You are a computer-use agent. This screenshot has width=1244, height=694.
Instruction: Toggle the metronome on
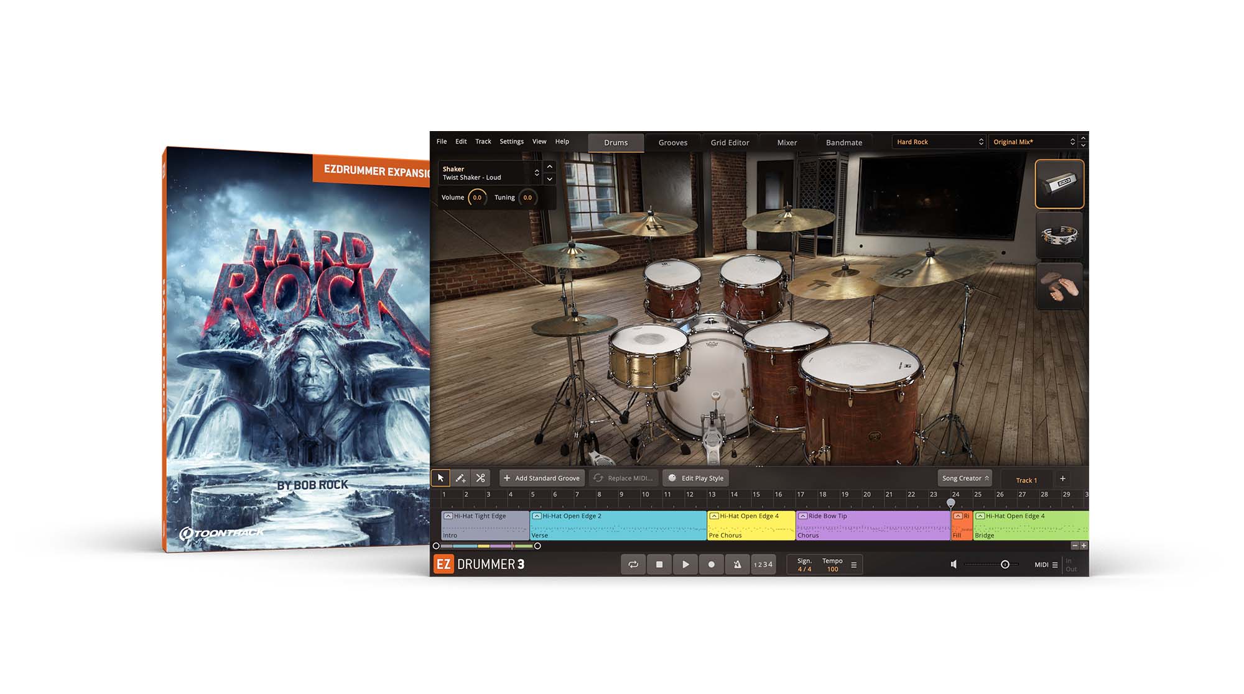(x=737, y=564)
